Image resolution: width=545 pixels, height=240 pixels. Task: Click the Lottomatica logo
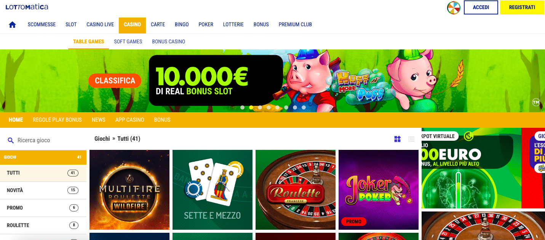coord(27,7)
